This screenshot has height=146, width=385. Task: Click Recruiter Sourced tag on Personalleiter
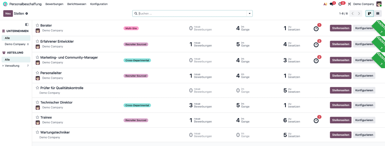[136, 76]
